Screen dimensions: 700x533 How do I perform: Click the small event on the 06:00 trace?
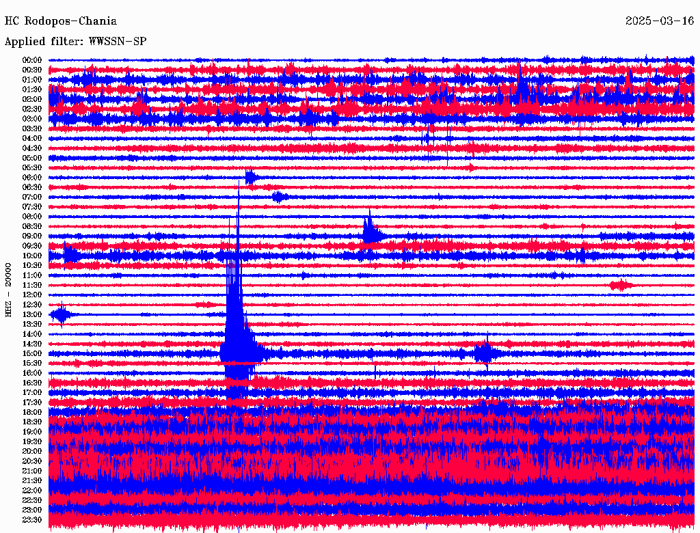pyautogui.click(x=252, y=178)
